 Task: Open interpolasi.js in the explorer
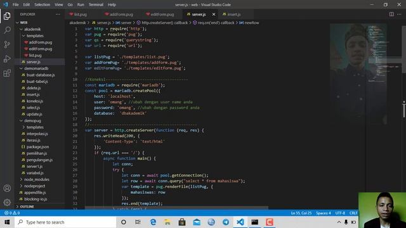pyautogui.click(x=37, y=134)
